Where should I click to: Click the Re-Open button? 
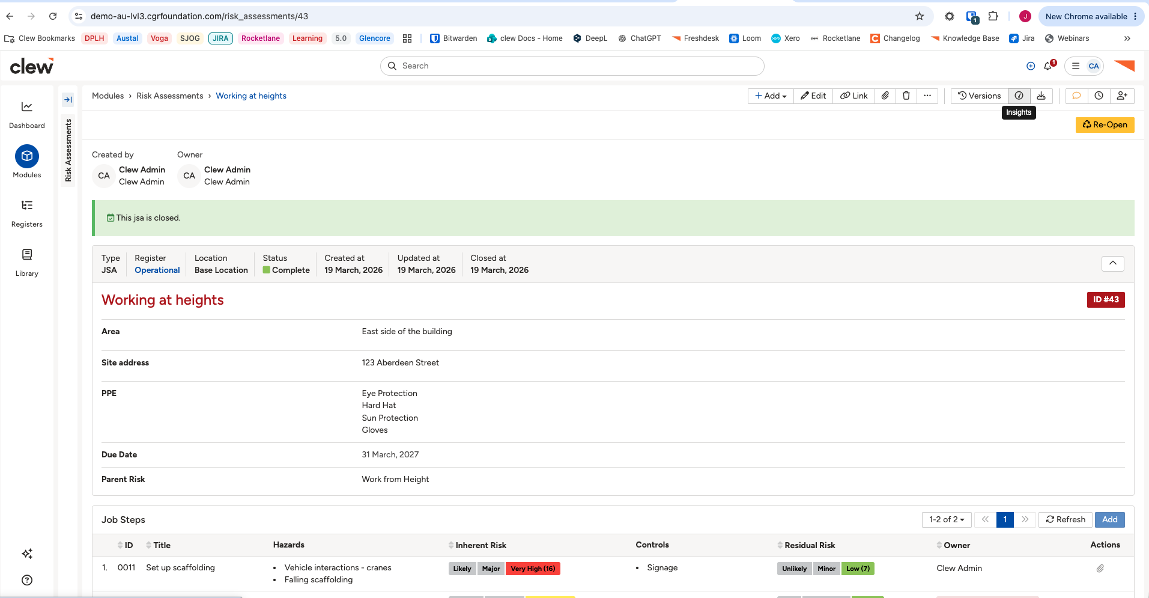[x=1105, y=124]
